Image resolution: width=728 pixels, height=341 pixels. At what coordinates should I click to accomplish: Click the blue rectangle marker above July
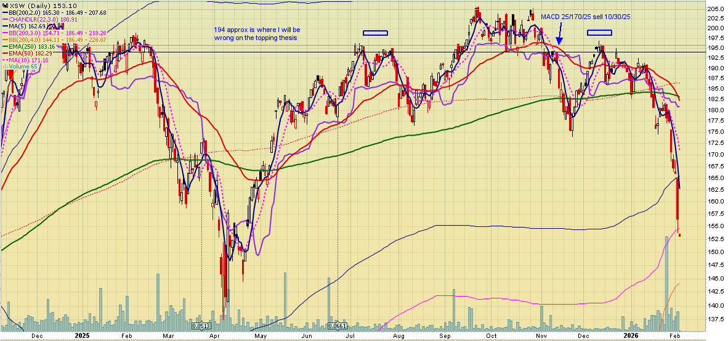[375, 33]
